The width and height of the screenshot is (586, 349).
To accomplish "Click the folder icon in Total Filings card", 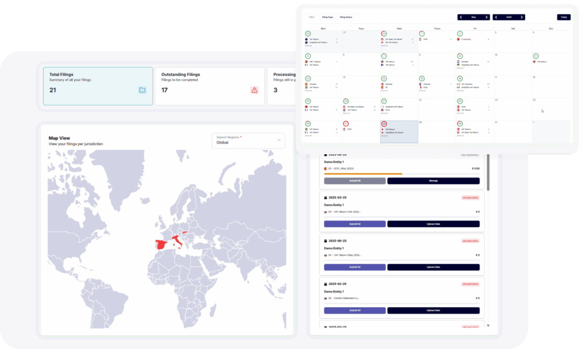I will pyautogui.click(x=142, y=90).
